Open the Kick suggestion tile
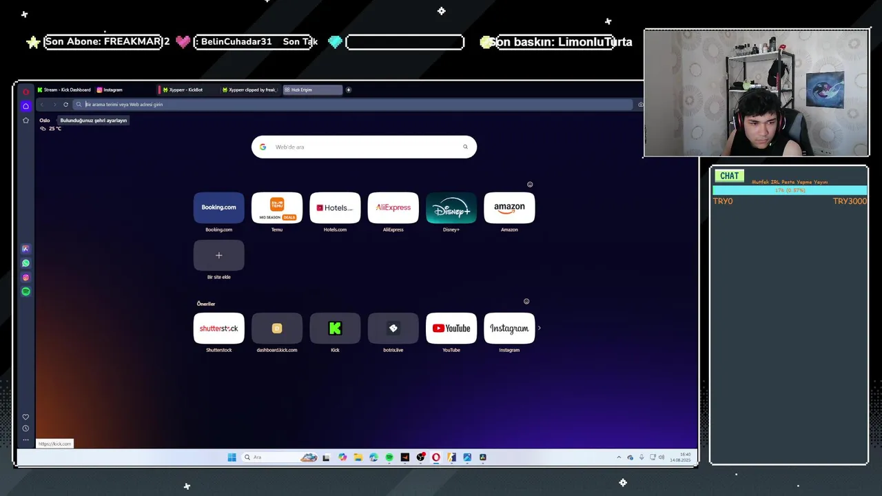Image resolution: width=882 pixels, height=496 pixels. (335, 328)
